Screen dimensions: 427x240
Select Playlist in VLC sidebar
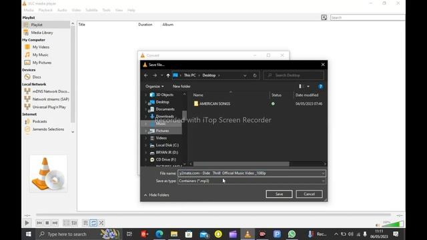[46, 25]
